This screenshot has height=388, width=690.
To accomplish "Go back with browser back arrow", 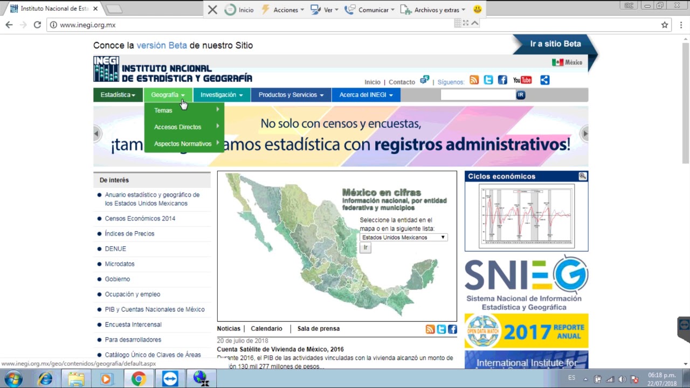I will 9,25.
